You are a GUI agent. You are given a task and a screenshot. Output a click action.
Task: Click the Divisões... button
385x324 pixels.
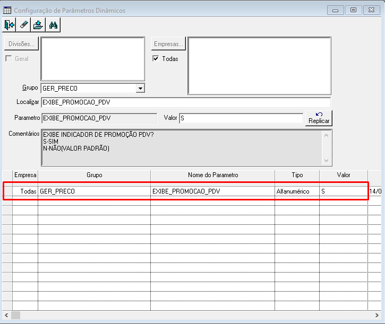coord(21,44)
